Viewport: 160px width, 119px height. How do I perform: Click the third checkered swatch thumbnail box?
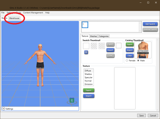(102, 46)
